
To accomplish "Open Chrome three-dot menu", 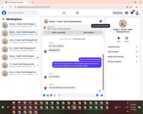I will coord(140,7).
